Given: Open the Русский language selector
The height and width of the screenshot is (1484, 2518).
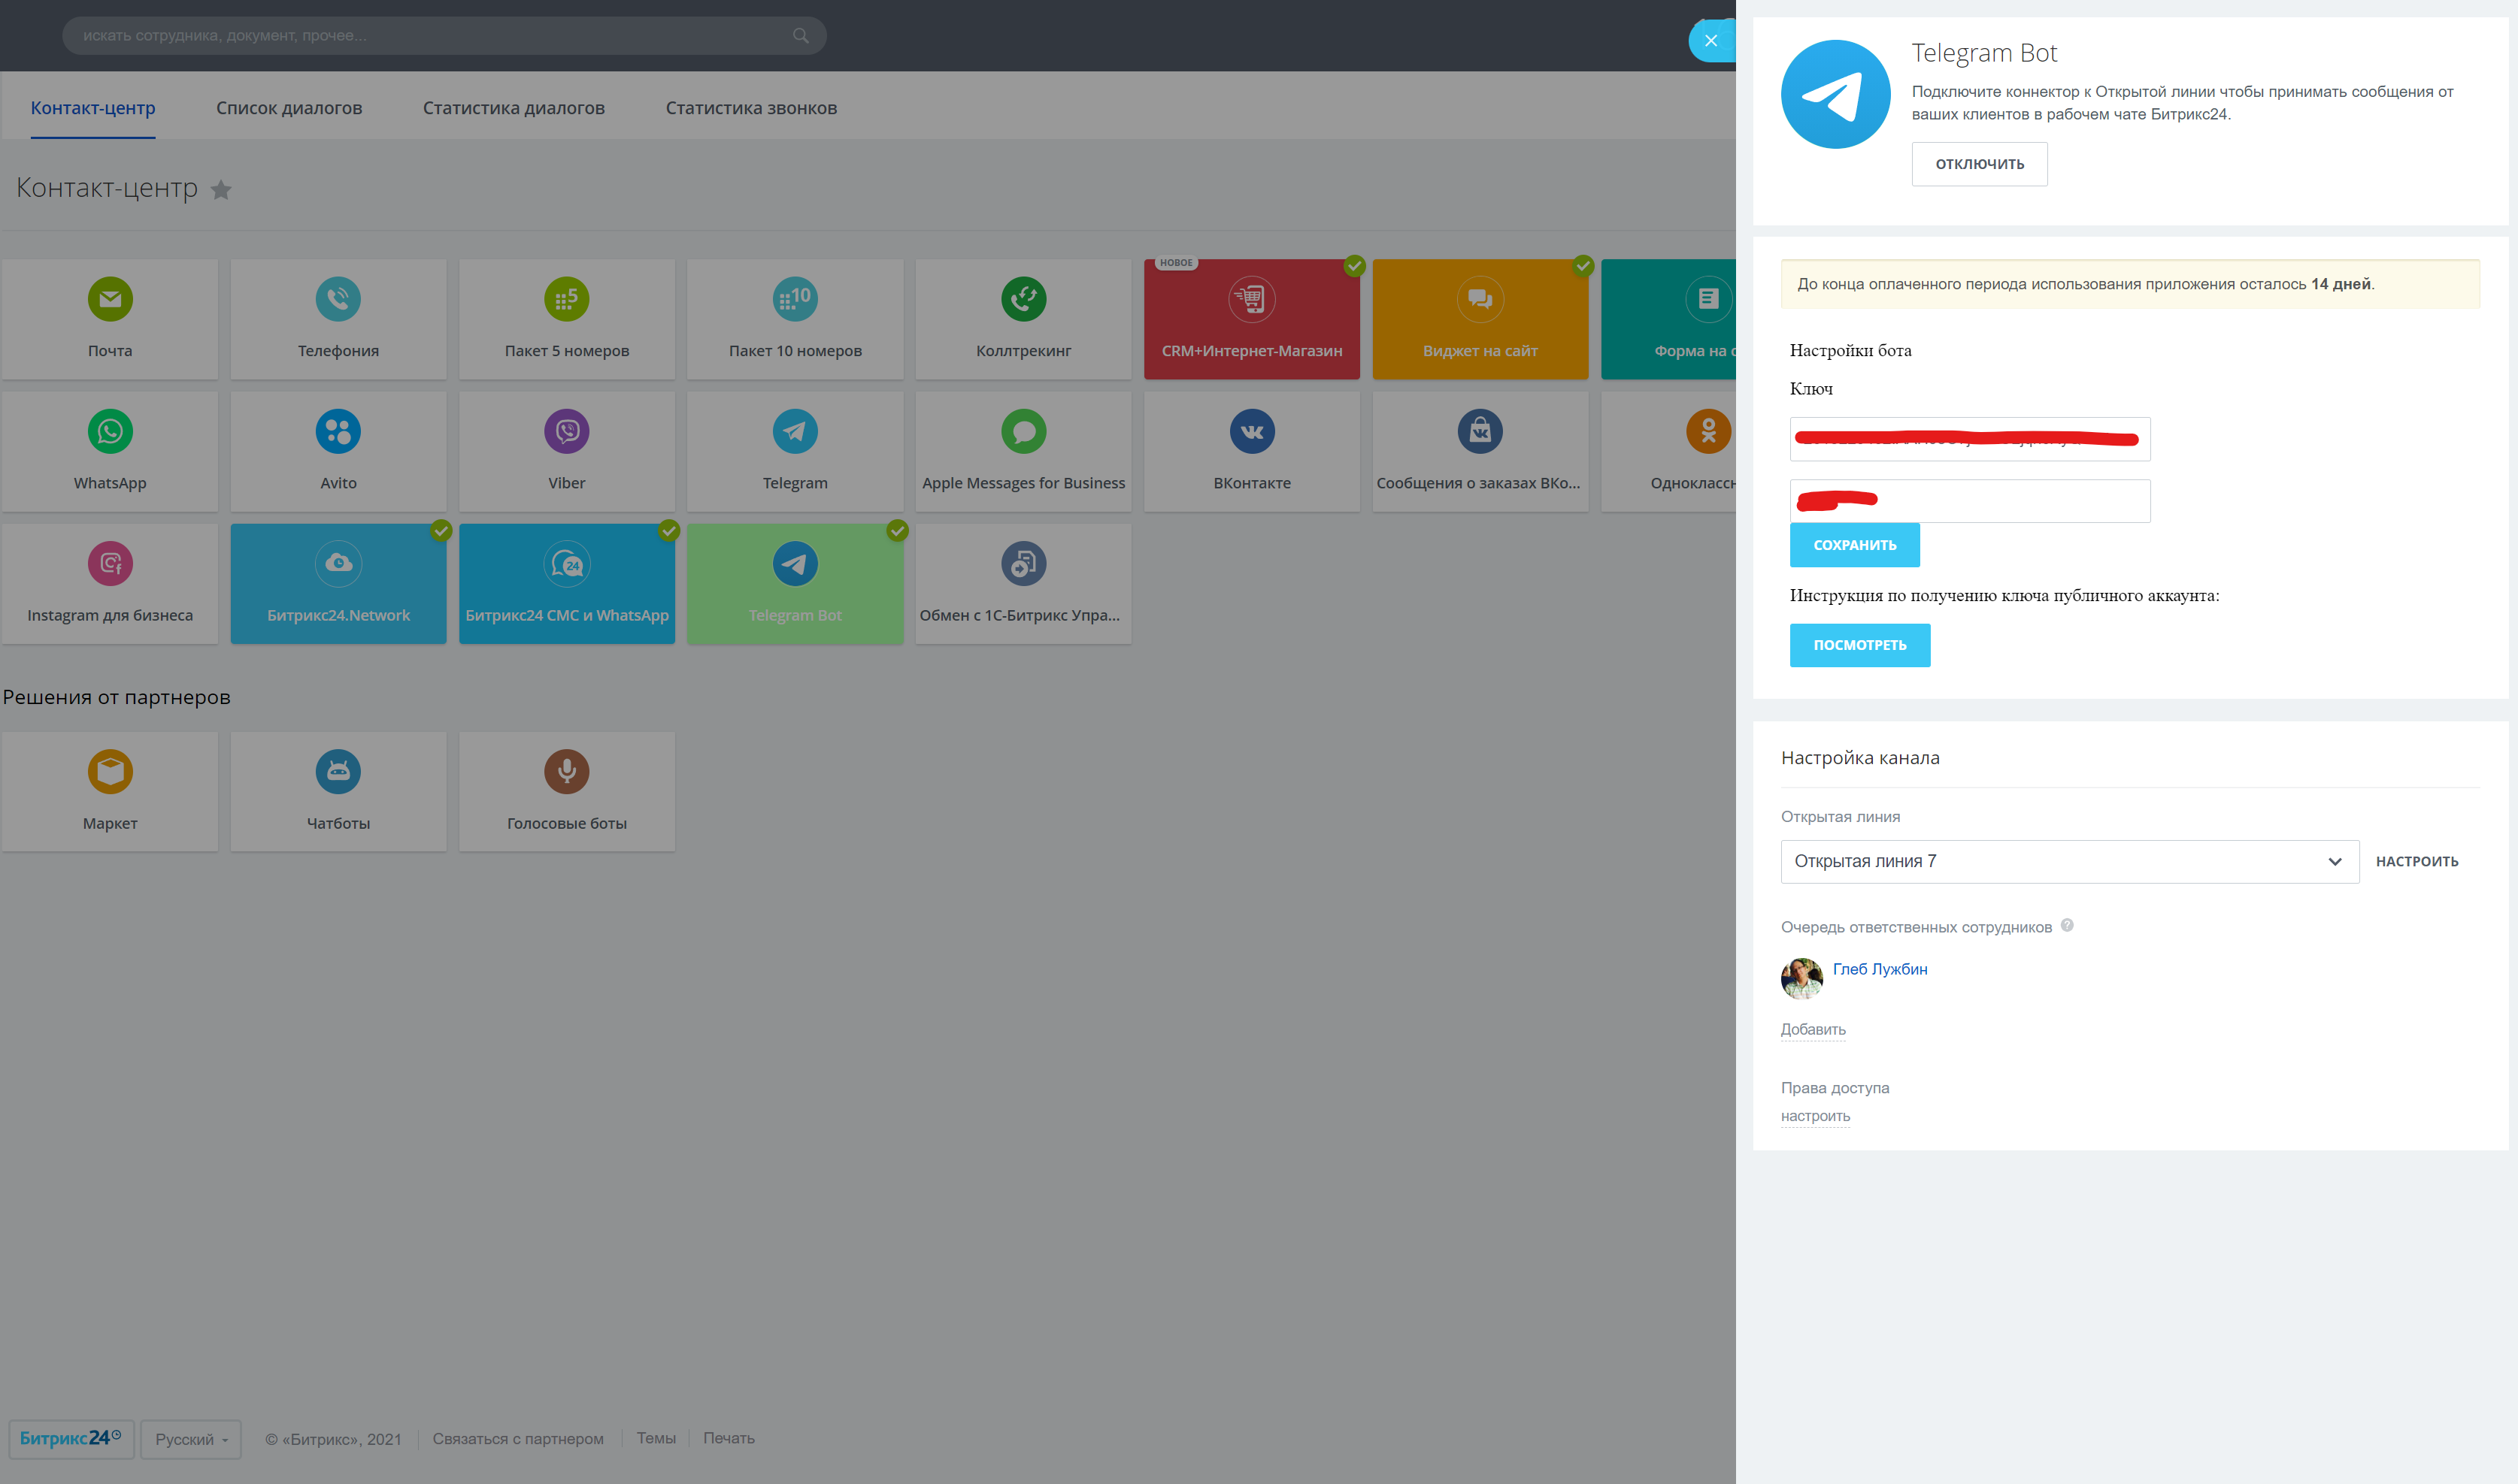Looking at the screenshot, I should click(191, 1439).
